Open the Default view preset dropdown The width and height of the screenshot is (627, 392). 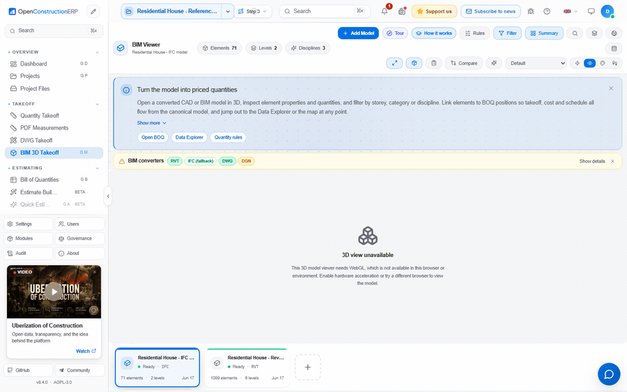[536, 63]
